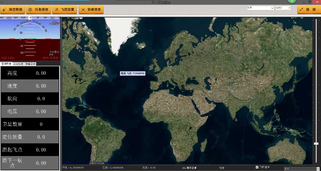321x171 pixels.
Task: Click the satellite dish icon on 测控数据
Action: point(5,10)
